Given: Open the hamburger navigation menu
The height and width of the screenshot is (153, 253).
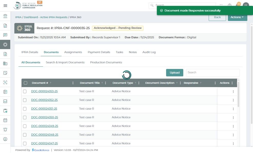Looking at the screenshot, I should [x=5, y=6].
